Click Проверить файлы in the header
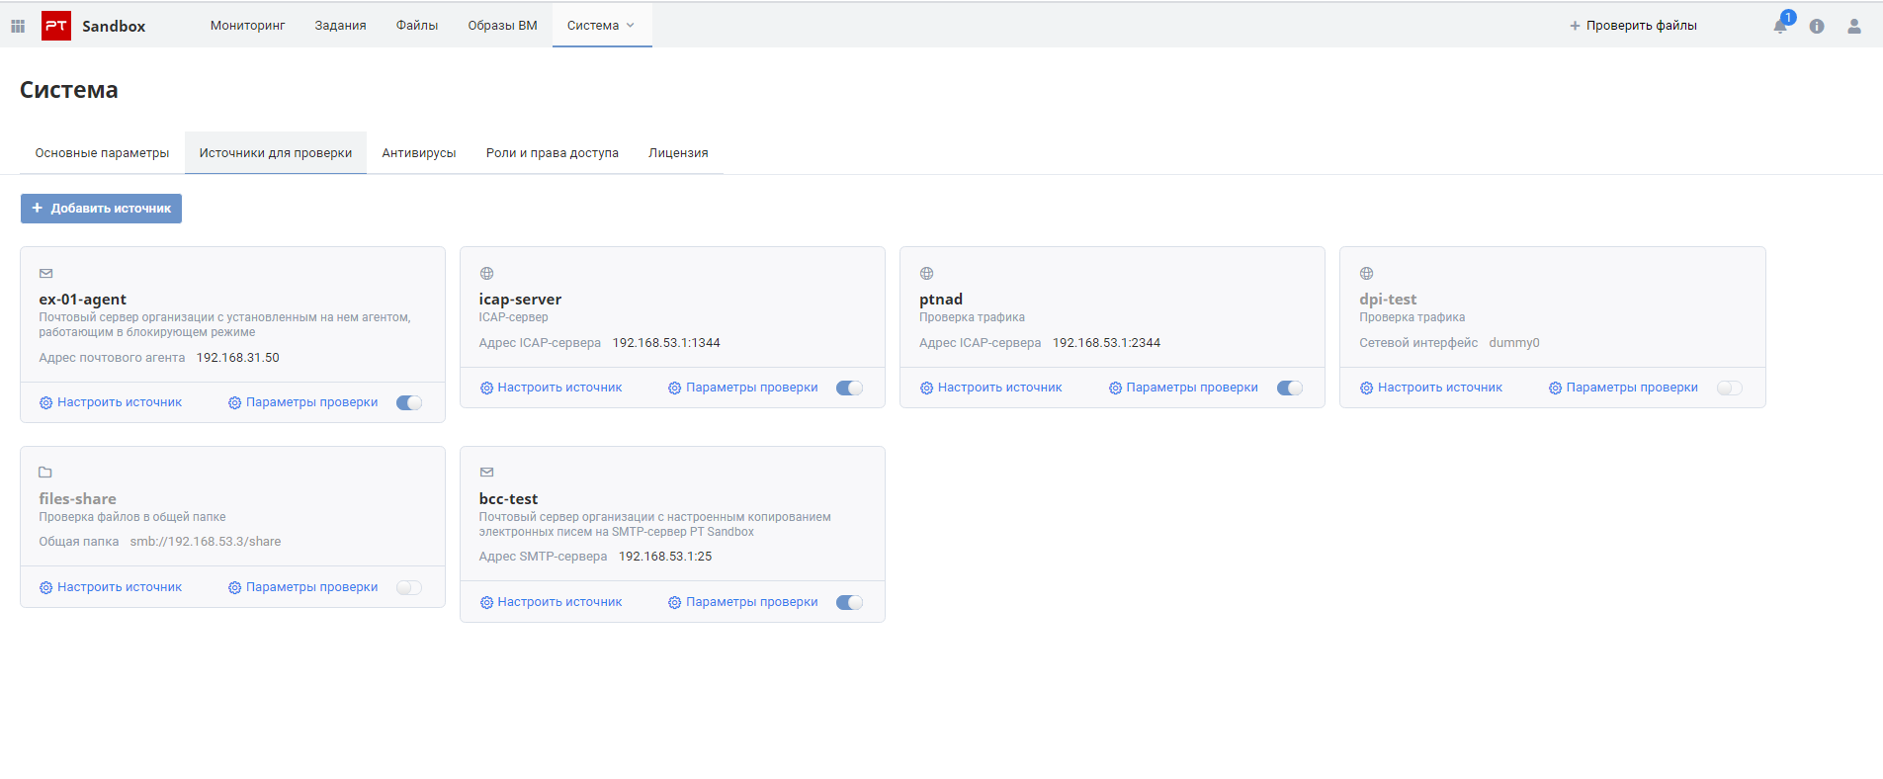 pos(1633,26)
